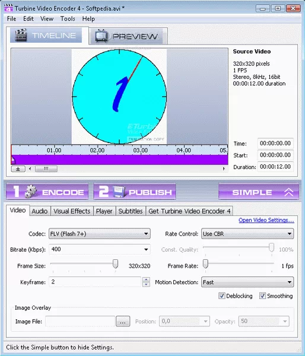
Task: Switch to the Preview tab
Action: 128,36
